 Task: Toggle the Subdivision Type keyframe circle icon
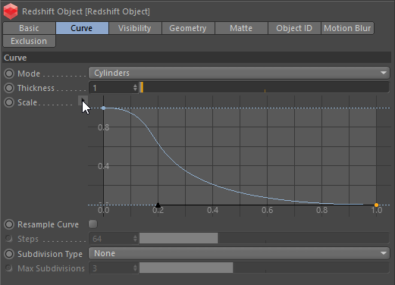pos(9,254)
